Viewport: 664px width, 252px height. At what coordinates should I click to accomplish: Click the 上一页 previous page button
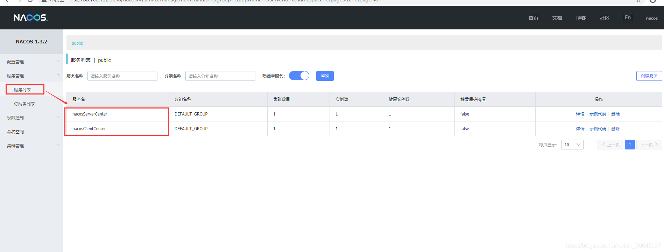(610, 145)
